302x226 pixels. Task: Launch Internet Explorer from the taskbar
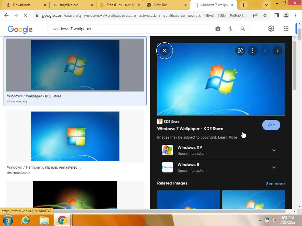25,220
